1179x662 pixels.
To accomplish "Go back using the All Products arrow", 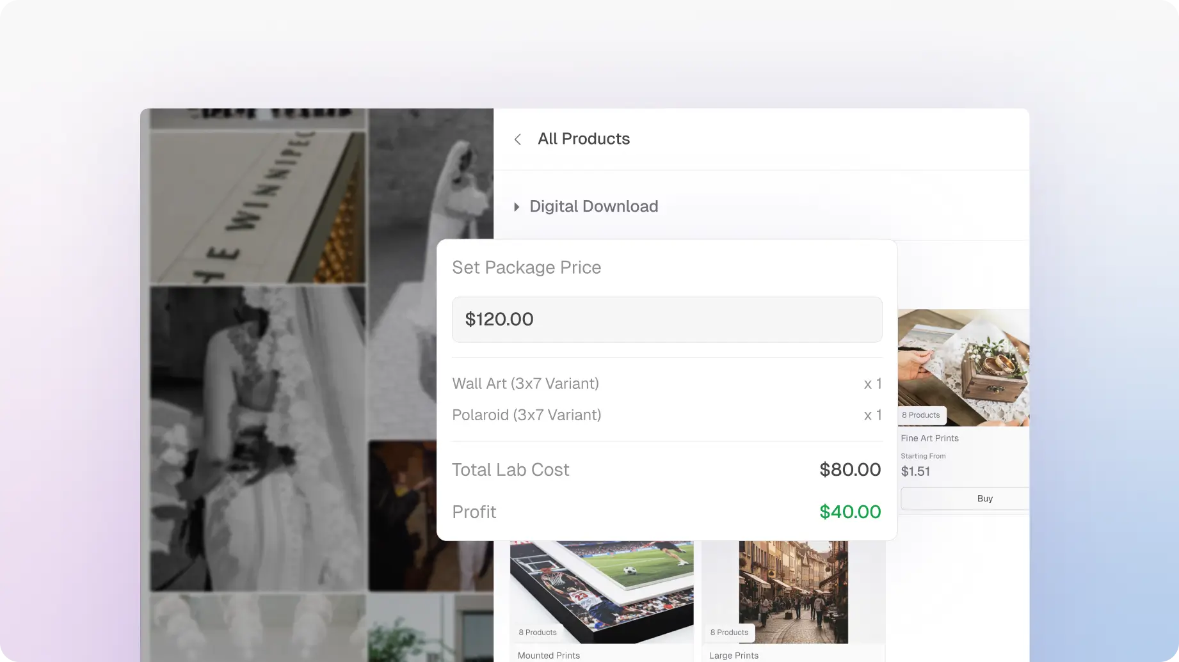I will [518, 139].
